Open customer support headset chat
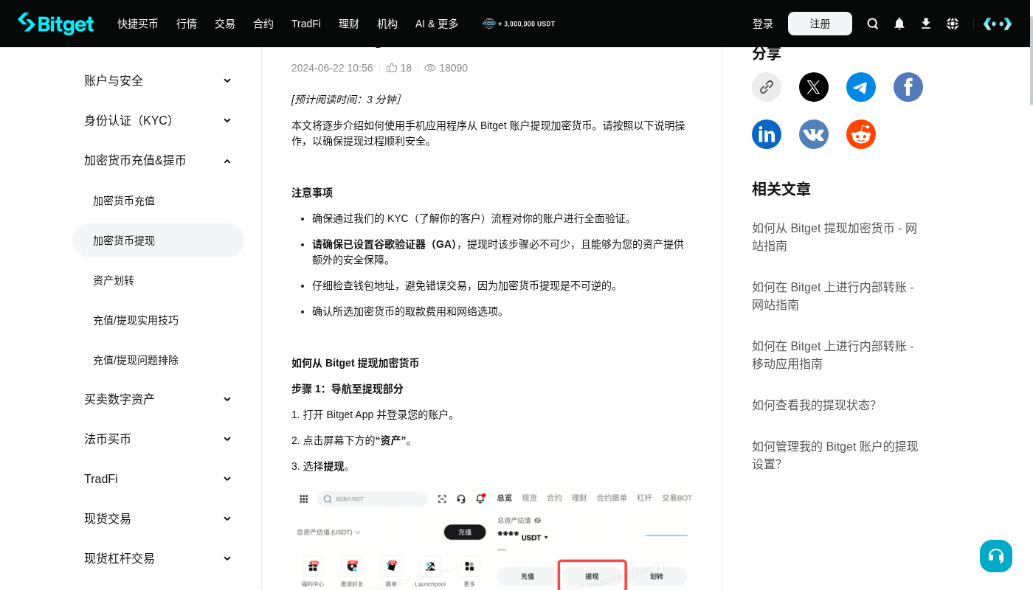This screenshot has width=1033, height=590. pos(996,556)
